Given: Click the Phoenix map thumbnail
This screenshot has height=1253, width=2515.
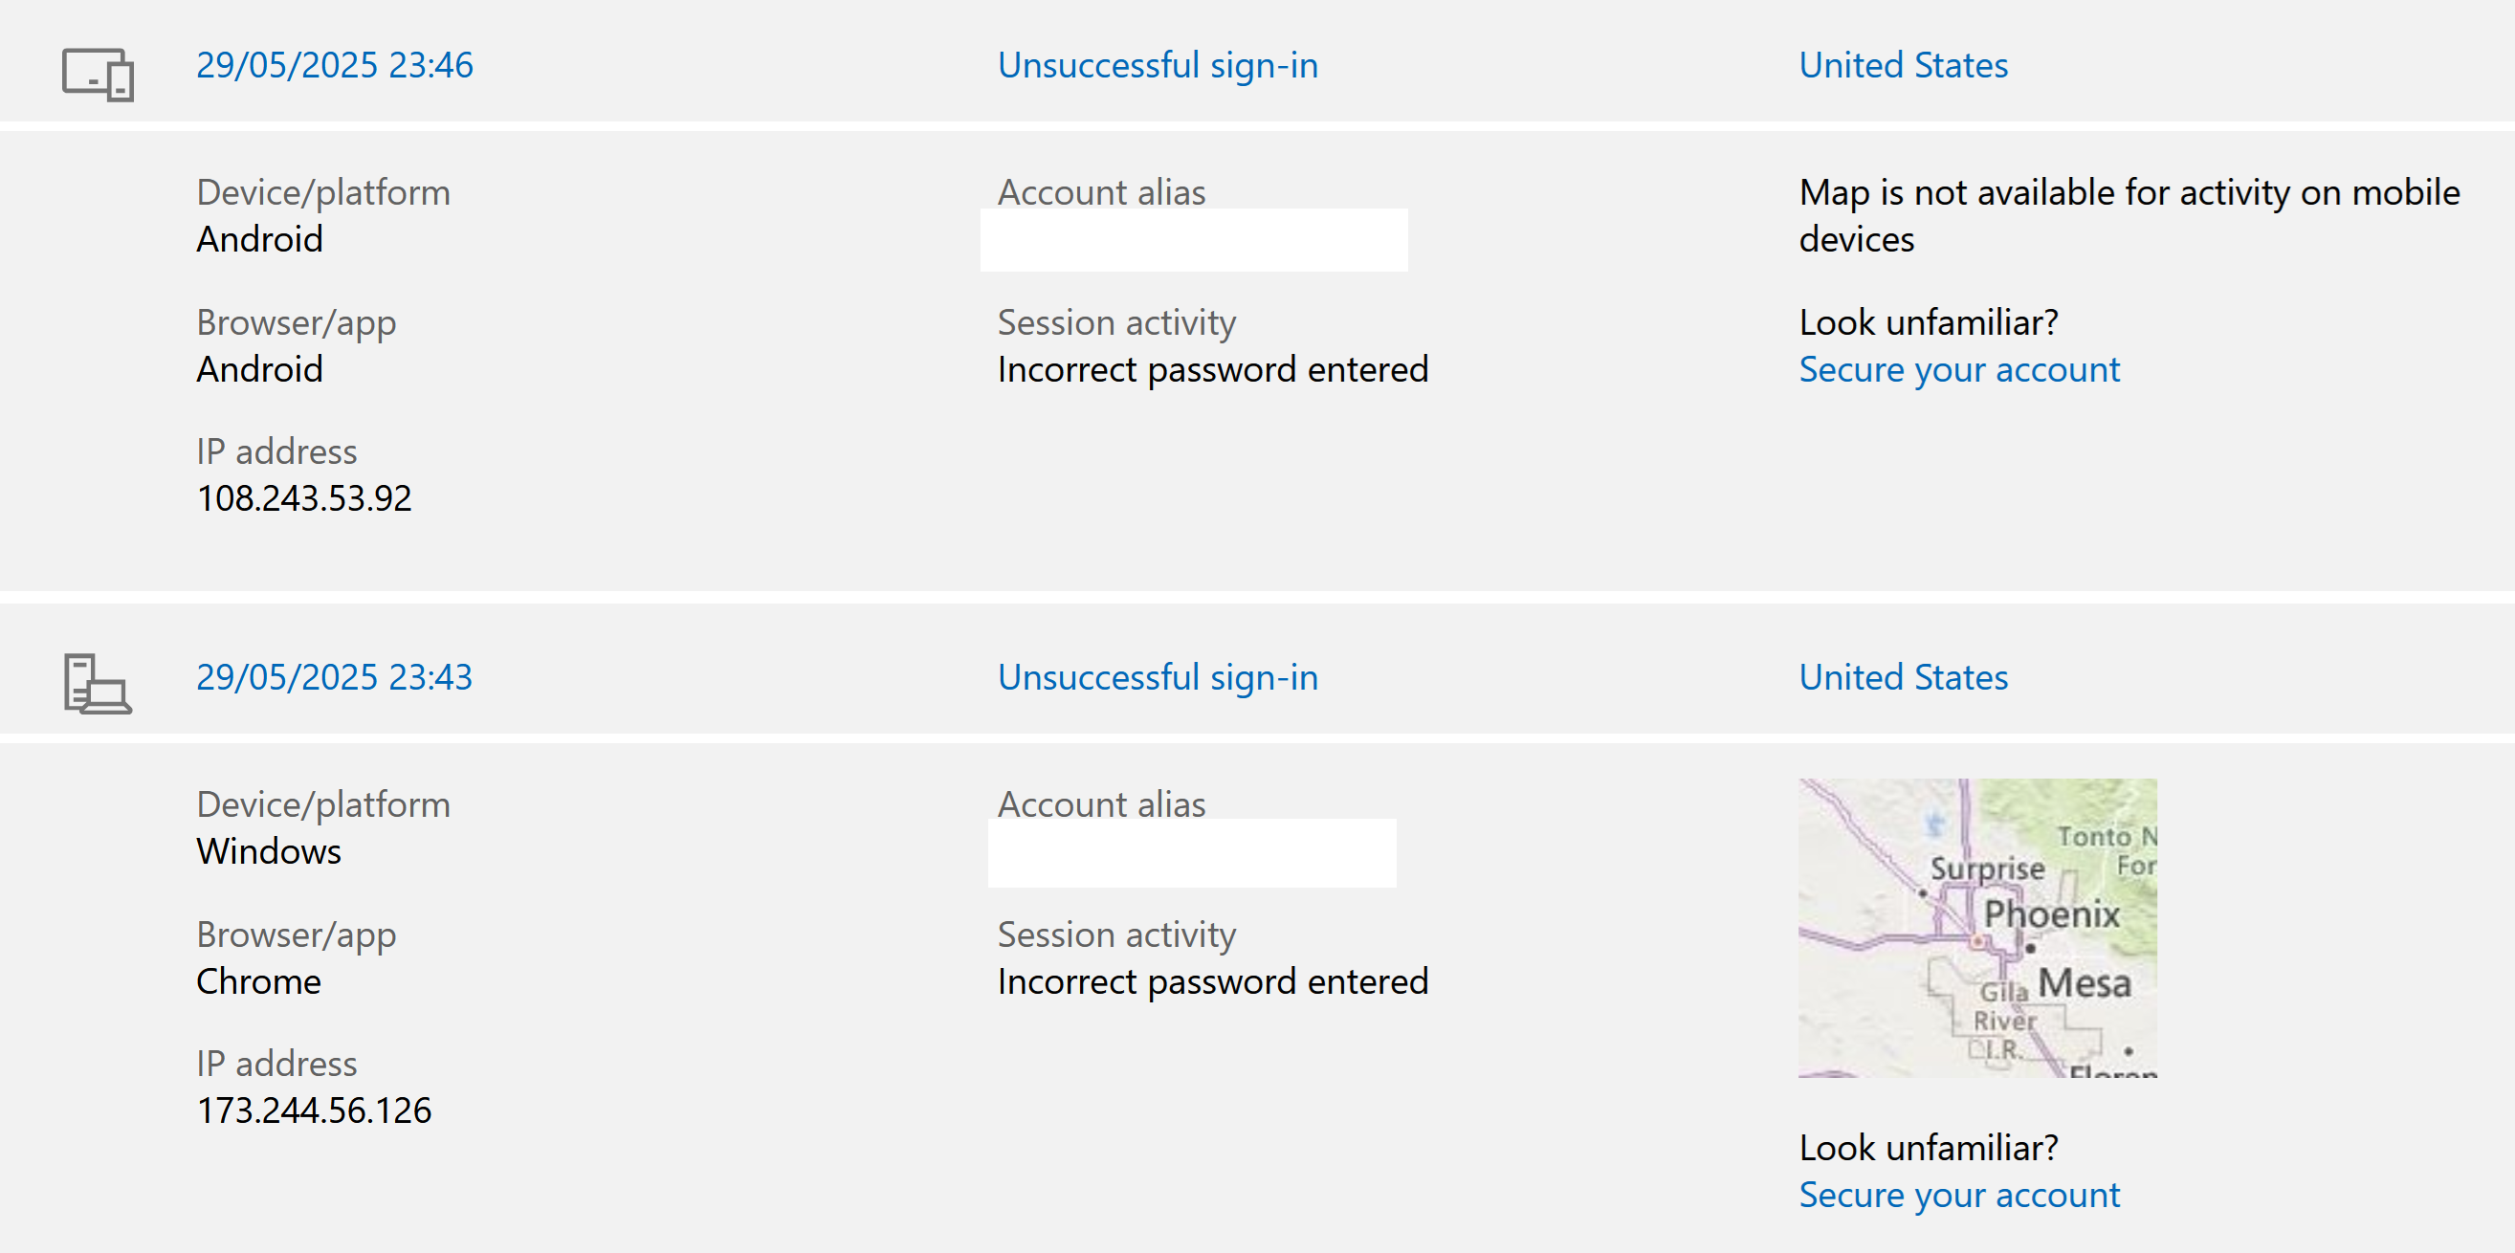Looking at the screenshot, I should coord(1978,928).
